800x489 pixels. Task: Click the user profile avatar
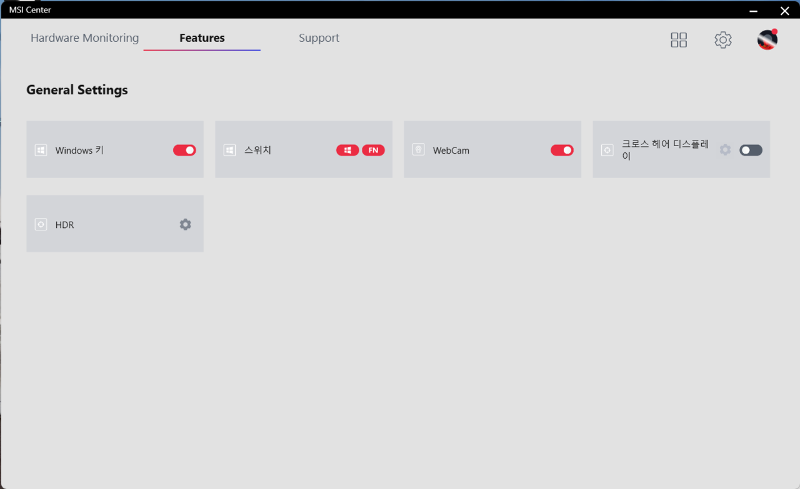coord(767,40)
